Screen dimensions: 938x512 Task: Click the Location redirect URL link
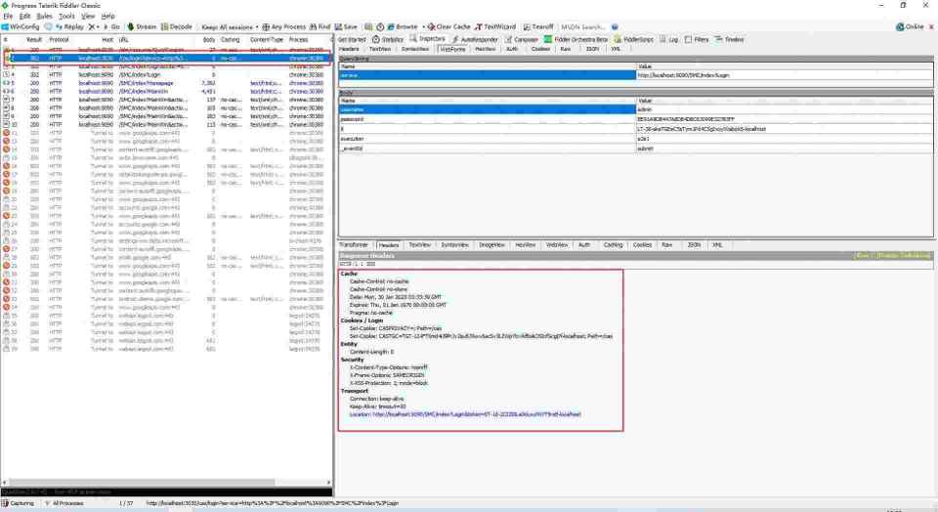[476, 414]
